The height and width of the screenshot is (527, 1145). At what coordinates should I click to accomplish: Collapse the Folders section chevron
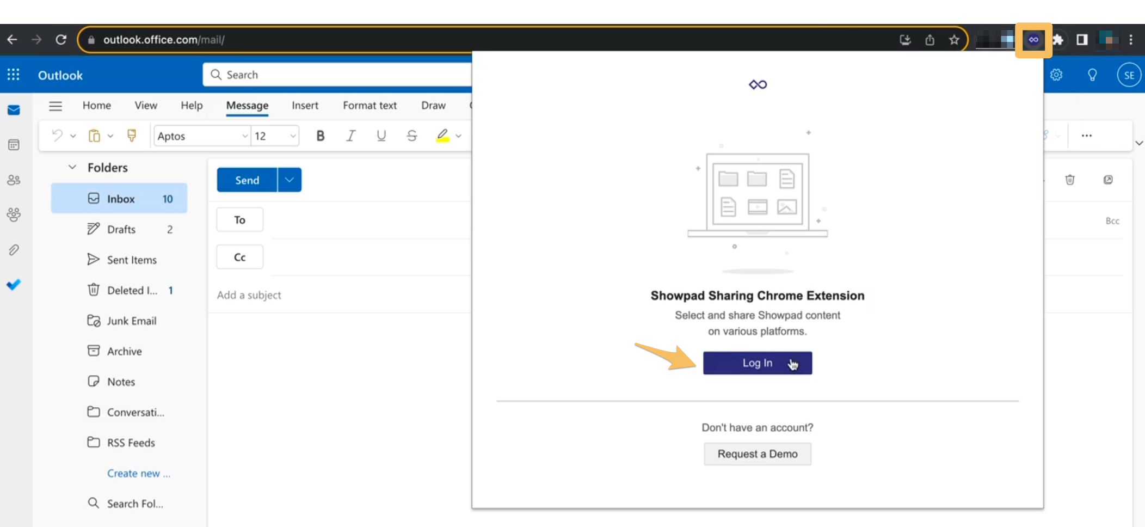point(72,167)
